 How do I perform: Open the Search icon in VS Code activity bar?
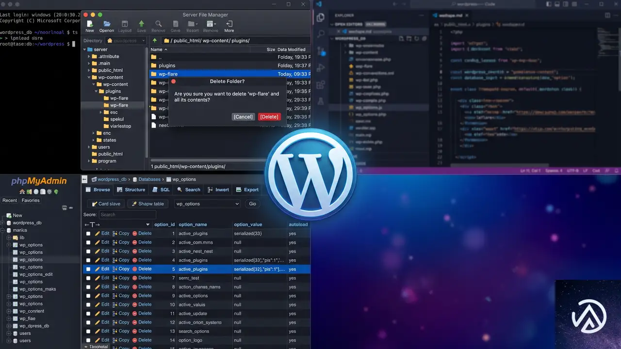coord(320,34)
